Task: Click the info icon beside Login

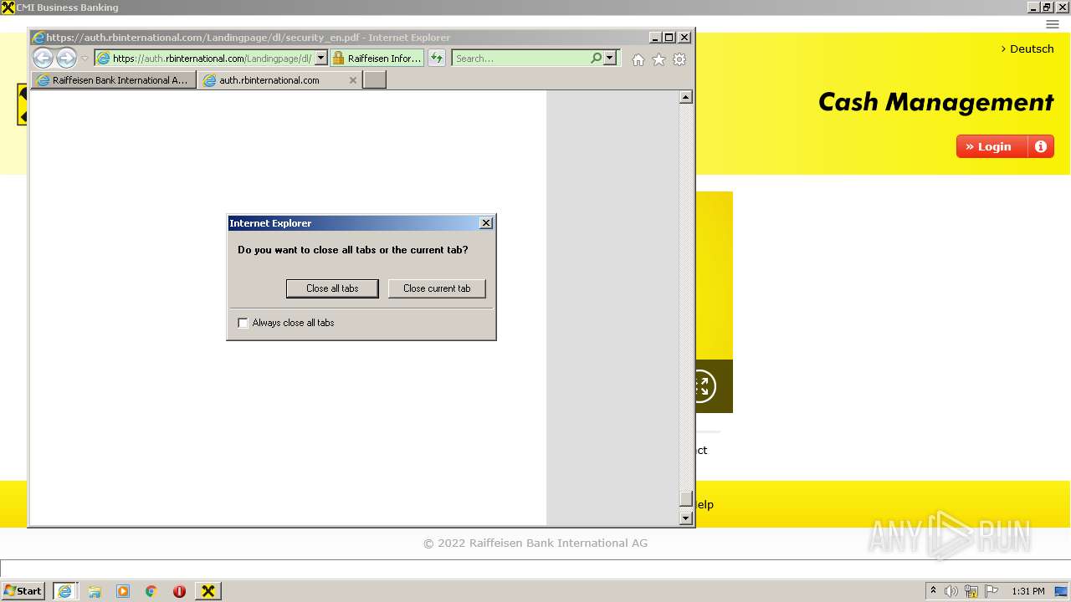Action: pos(1041,146)
